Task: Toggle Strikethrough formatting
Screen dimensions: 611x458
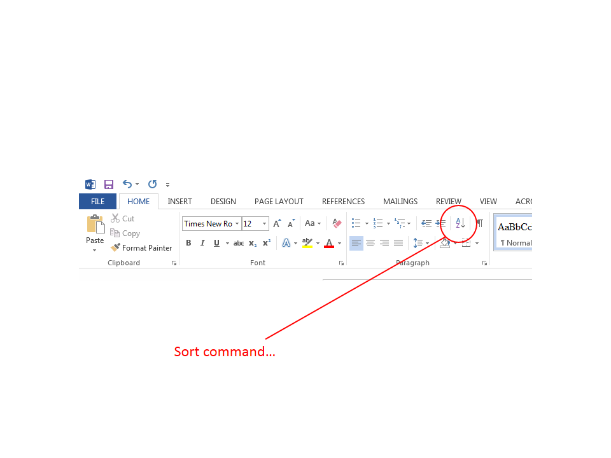Action: (x=239, y=243)
